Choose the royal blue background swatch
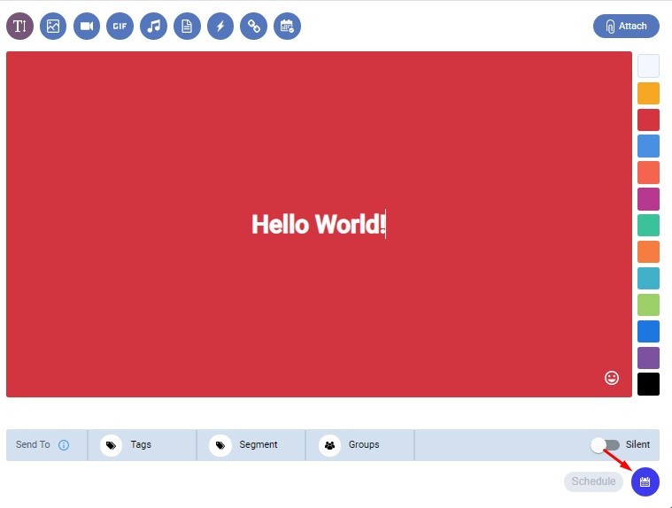The height and width of the screenshot is (508, 672). [648, 332]
